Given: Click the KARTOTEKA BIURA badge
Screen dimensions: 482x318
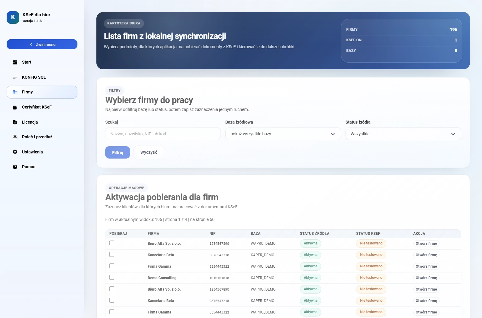Looking at the screenshot, I should (x=124, y=23).
